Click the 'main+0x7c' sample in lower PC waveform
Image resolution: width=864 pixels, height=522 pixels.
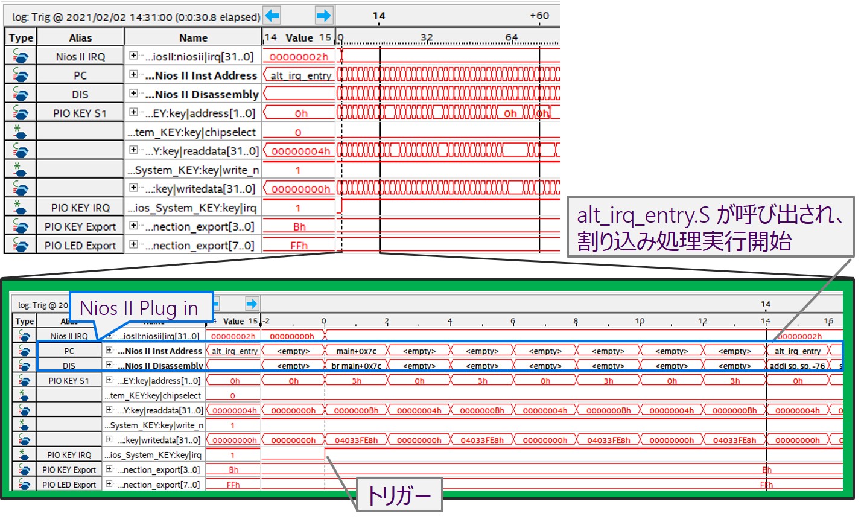click(x=356, y=351)
